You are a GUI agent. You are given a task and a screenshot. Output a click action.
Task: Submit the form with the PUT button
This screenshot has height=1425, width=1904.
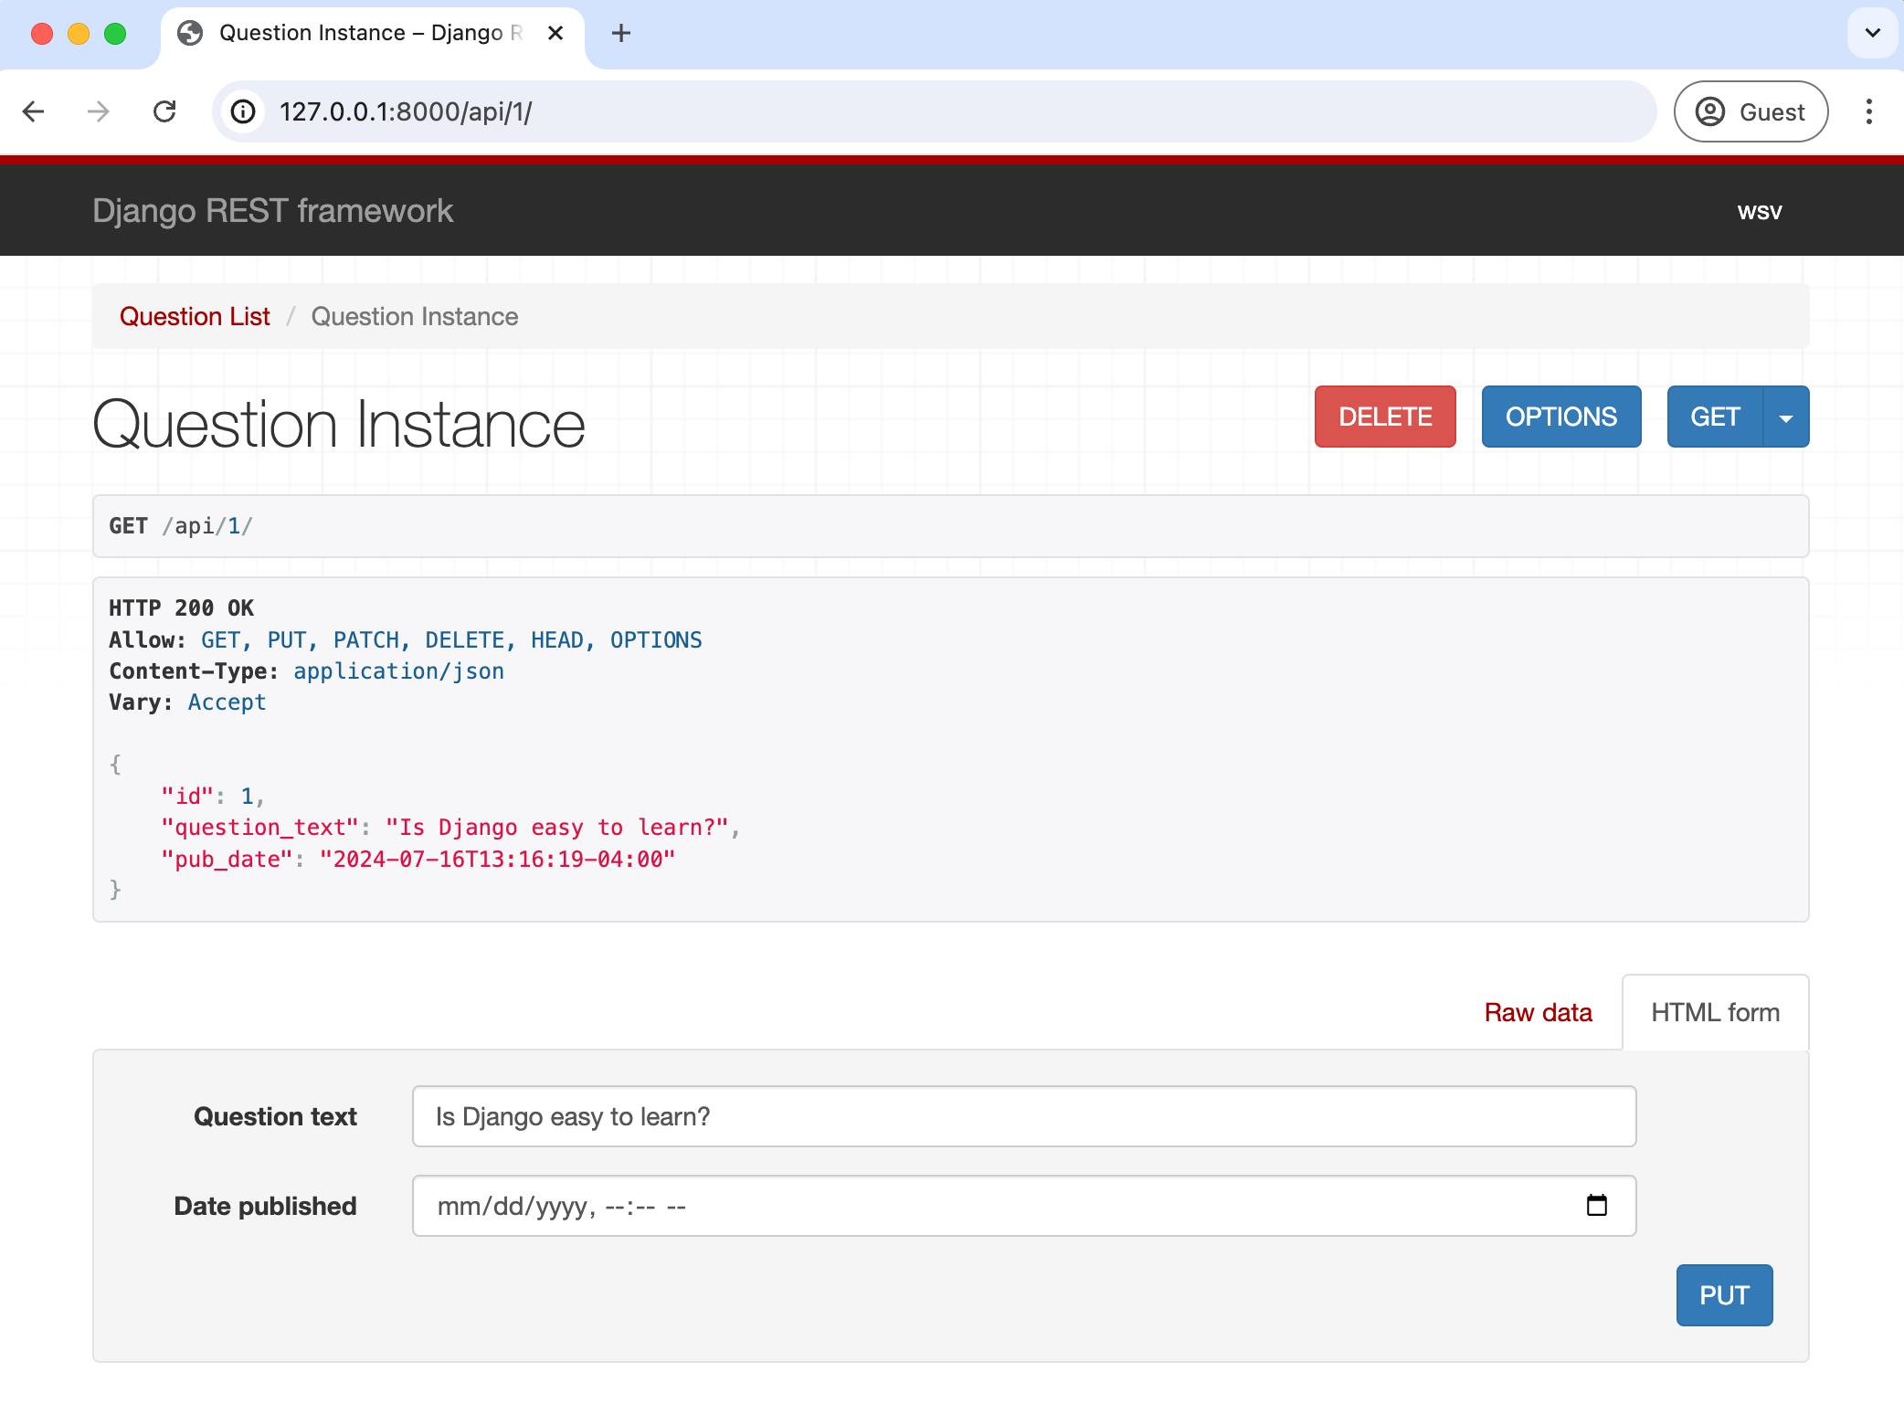(1724, 1295)
